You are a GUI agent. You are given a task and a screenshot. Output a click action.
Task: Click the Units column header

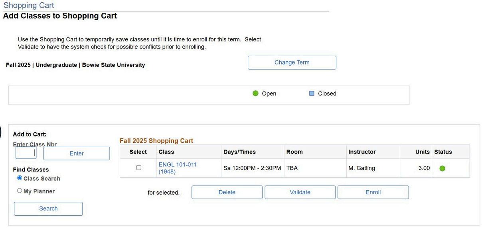[422, 152]
